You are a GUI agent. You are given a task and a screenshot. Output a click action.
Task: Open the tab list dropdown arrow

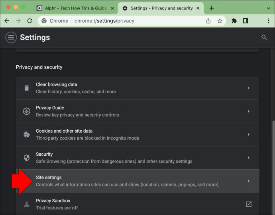[x=268, y=8]
